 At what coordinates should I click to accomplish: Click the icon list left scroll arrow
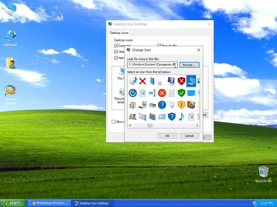point(130,126)
